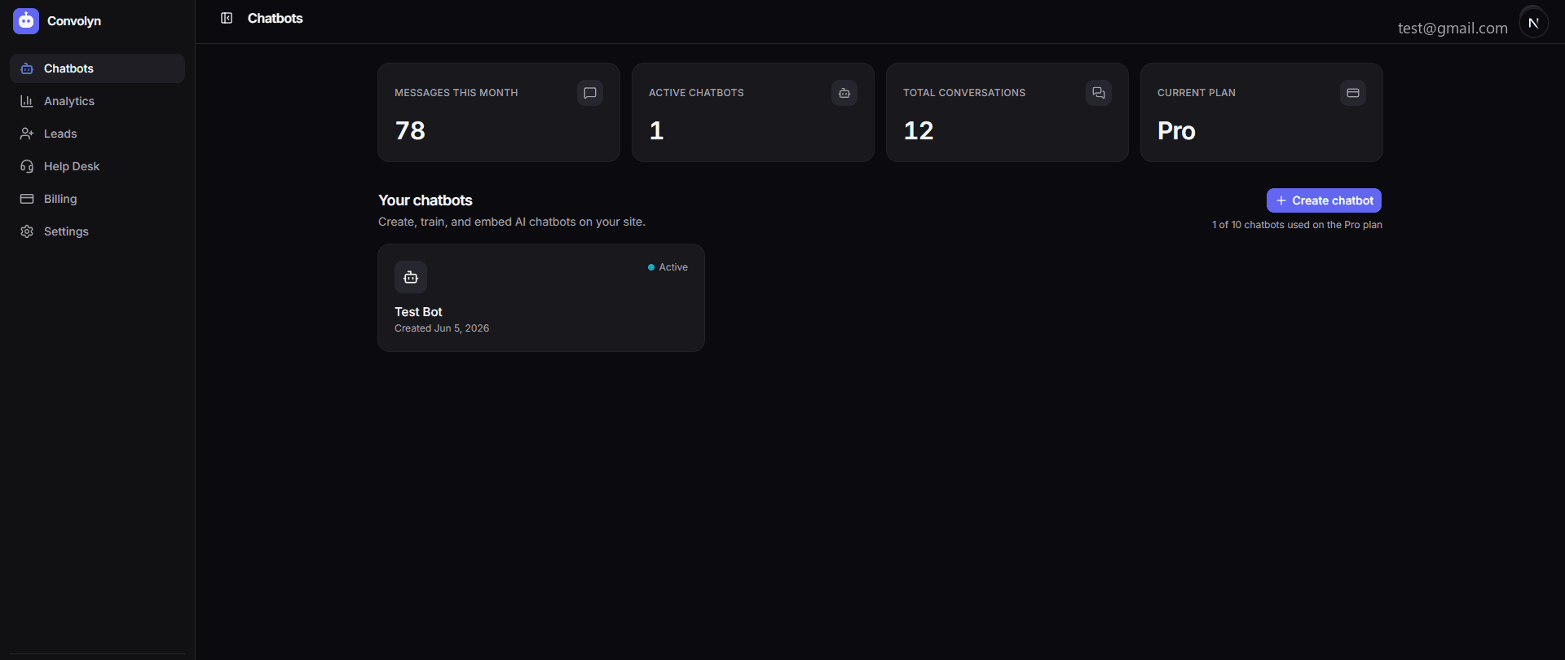
Task: Open the Billing section
Action: click(x=97, y=199)
